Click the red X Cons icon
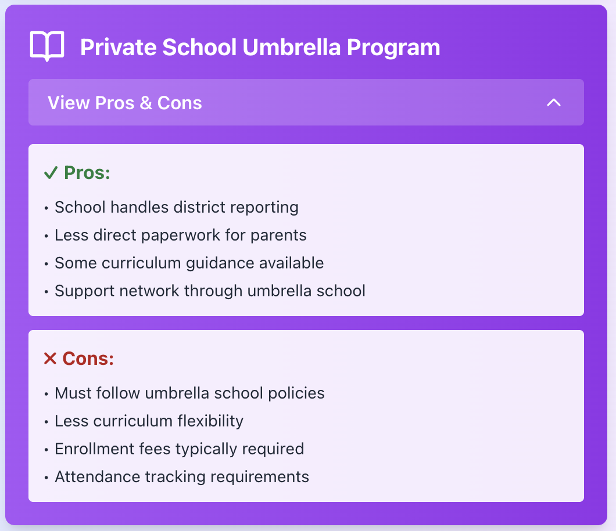 (51, 358)
